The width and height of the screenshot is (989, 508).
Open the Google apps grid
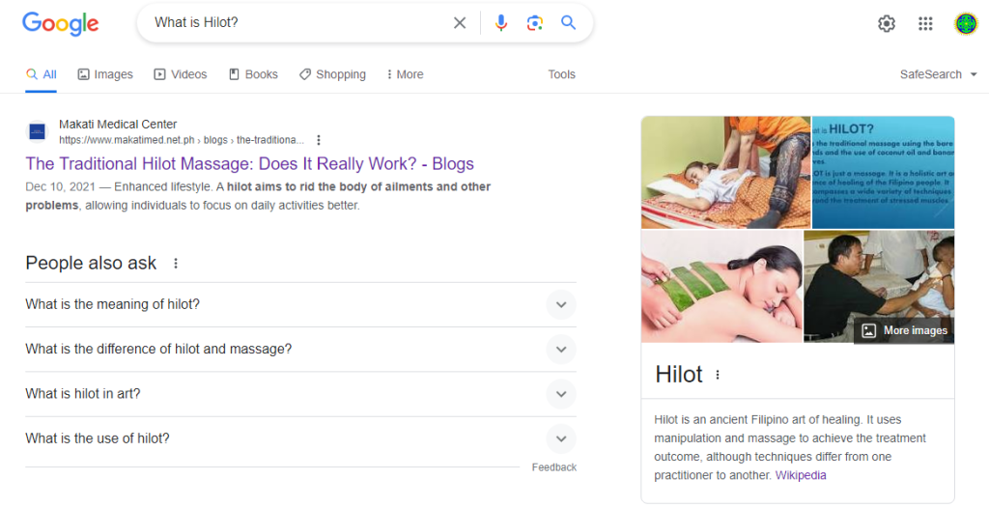(925, 24)
